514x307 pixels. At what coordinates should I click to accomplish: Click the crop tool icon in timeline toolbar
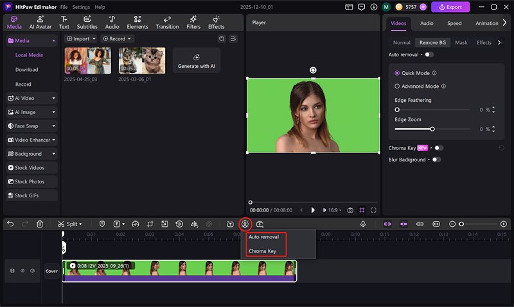point(150,224)
